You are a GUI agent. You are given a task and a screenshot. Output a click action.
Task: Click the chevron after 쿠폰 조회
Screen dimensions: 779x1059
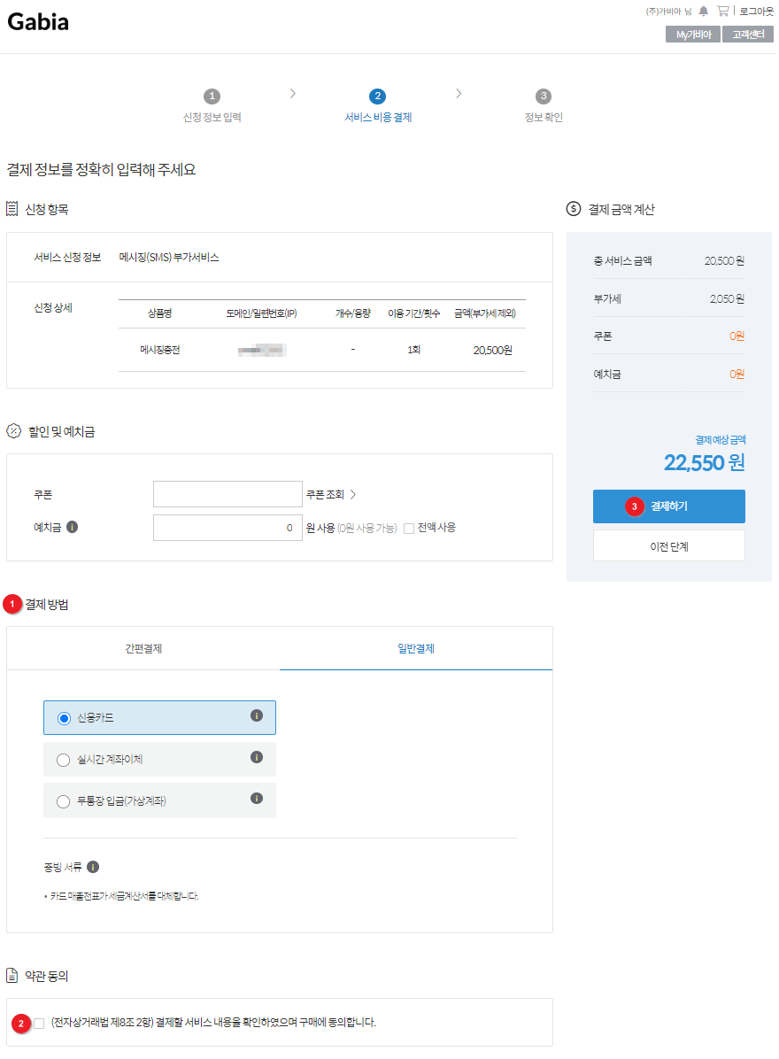(353, 494)
